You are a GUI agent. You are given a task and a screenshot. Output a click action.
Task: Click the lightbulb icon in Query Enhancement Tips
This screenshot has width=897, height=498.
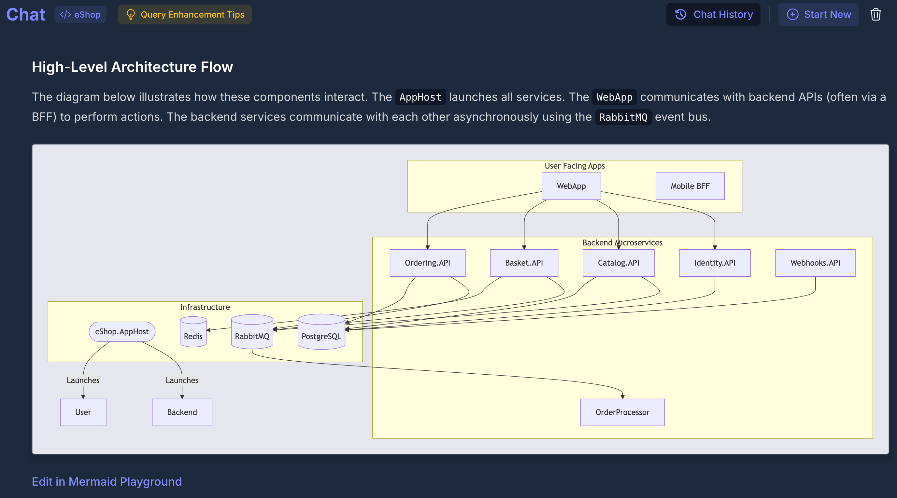[x=130, y=15]
